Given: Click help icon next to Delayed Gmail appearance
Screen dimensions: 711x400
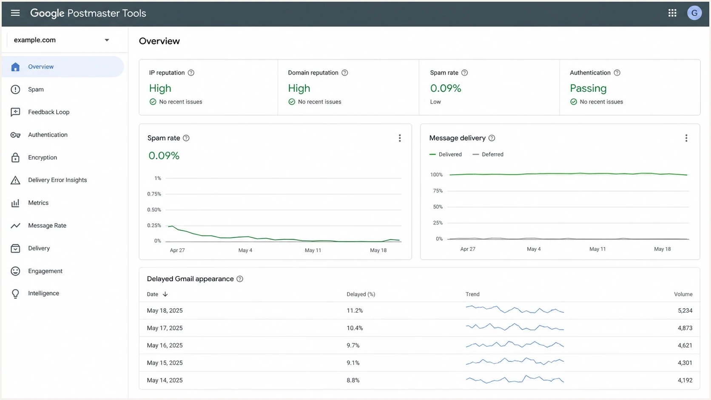Looking at the screenshot, I should [240, 279].
